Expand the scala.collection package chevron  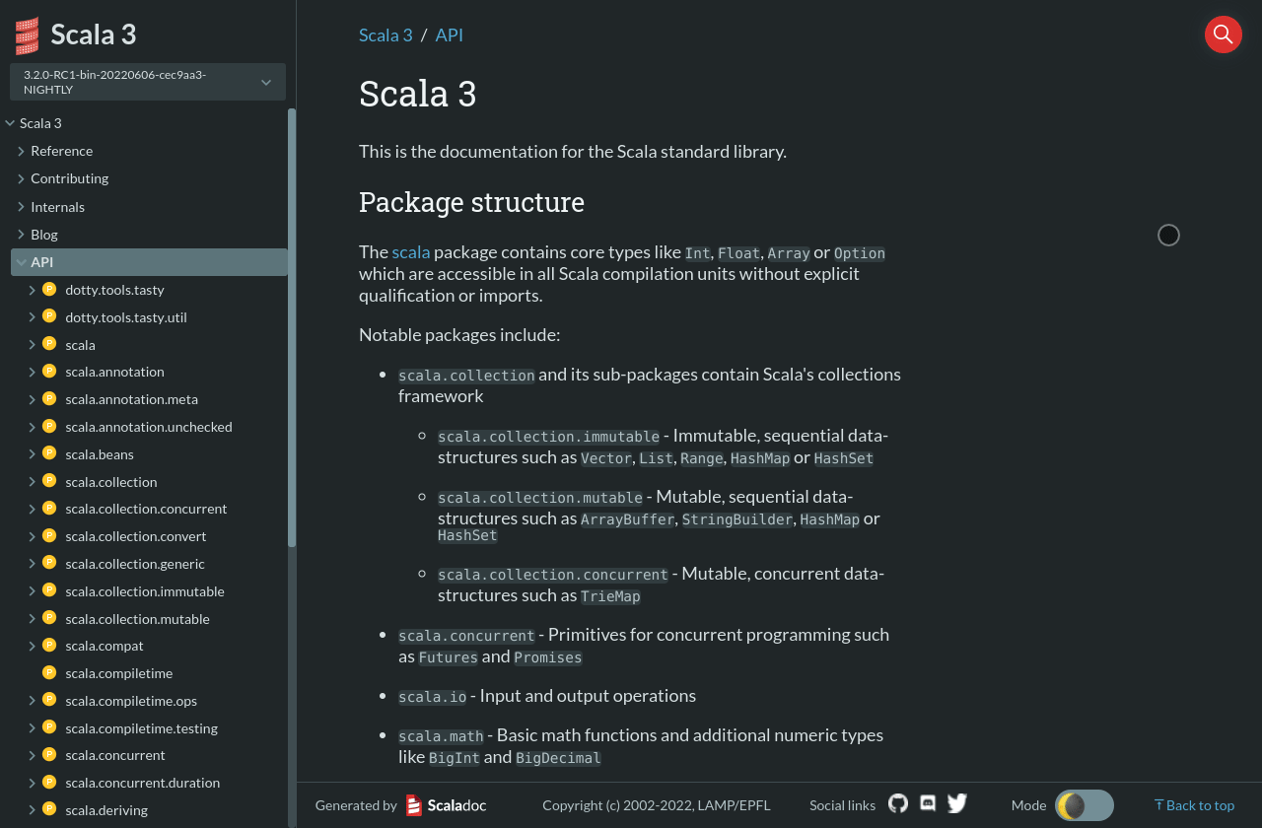[32, 481]
